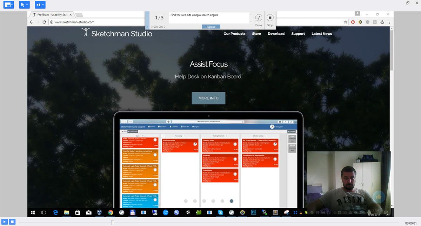Click the browser vertical scrollbar thumb
421x226 pixels.
(x=392, y=50)
